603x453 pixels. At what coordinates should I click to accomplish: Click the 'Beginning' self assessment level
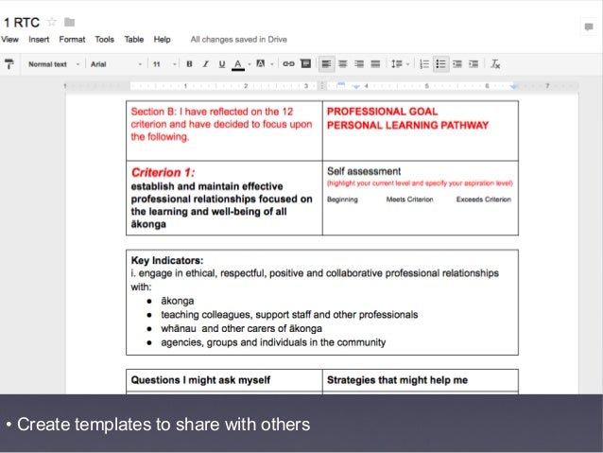pyautogui.click(x=342, y=200)
